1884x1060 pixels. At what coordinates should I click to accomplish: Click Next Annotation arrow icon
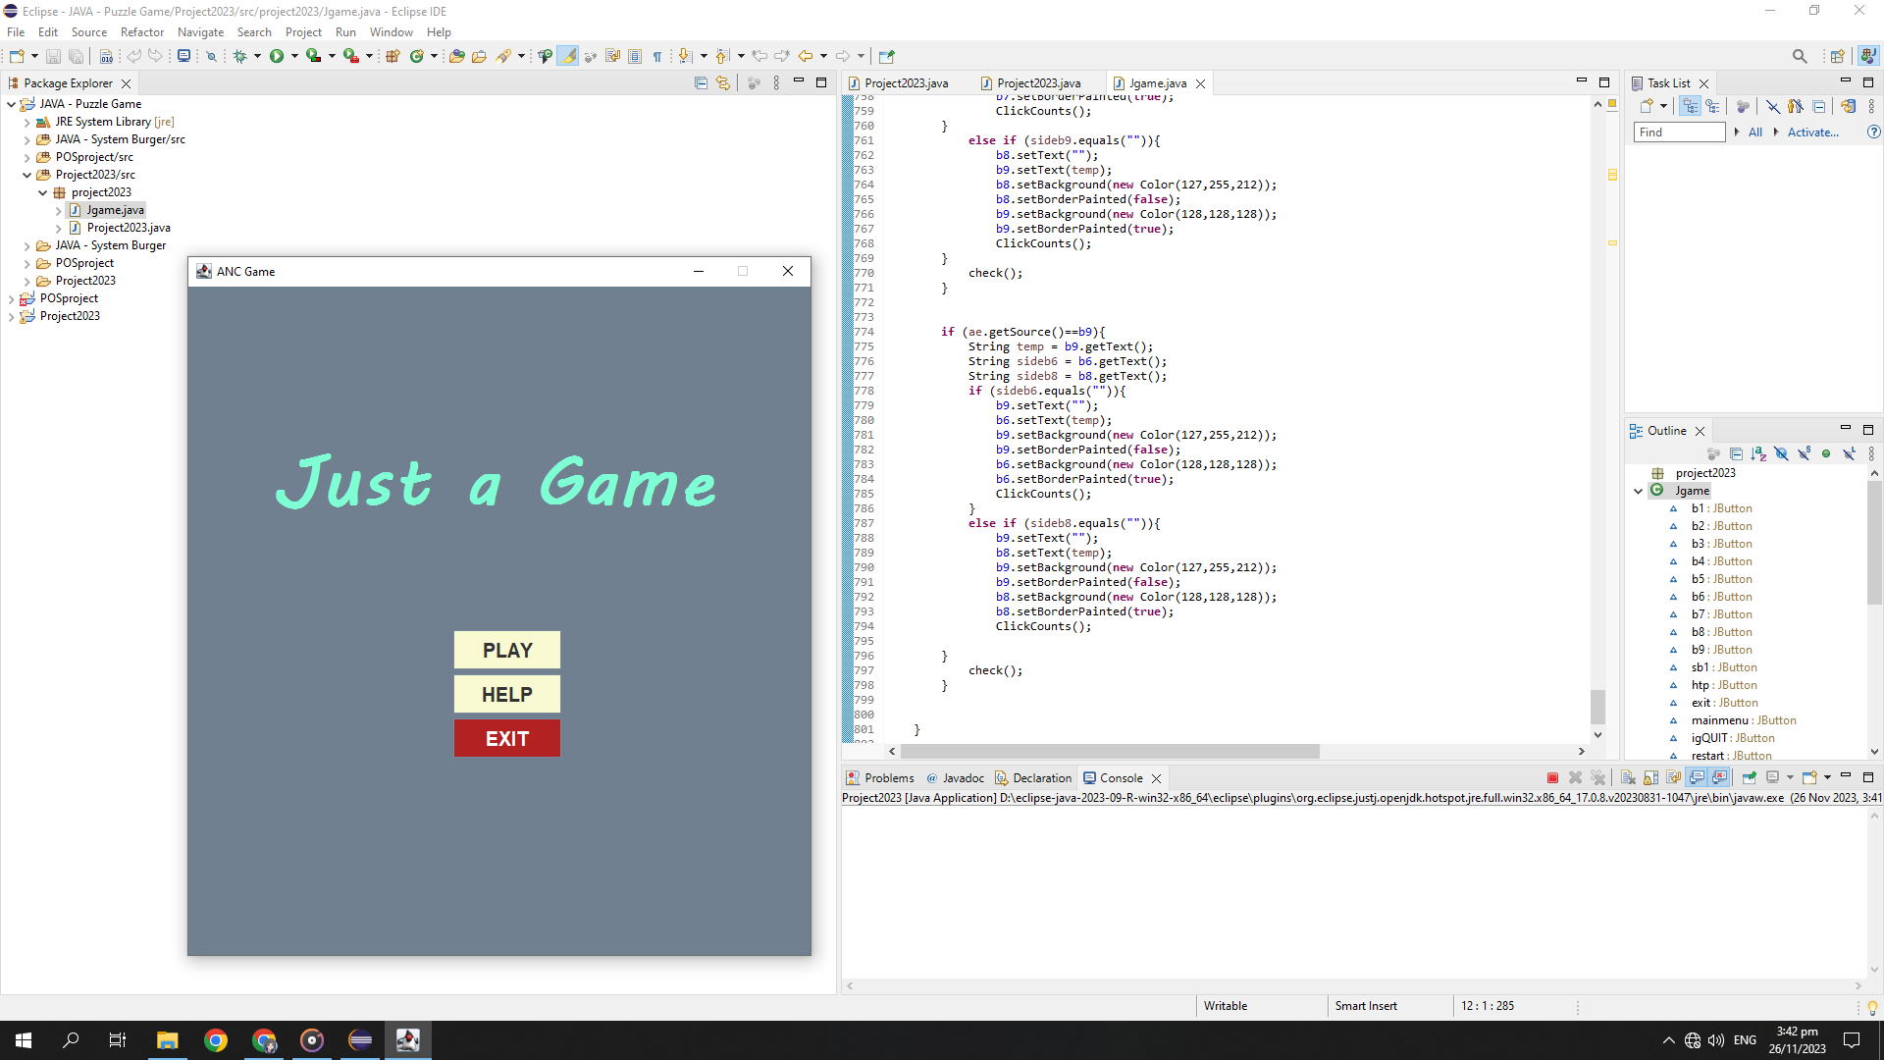(684, 56)
